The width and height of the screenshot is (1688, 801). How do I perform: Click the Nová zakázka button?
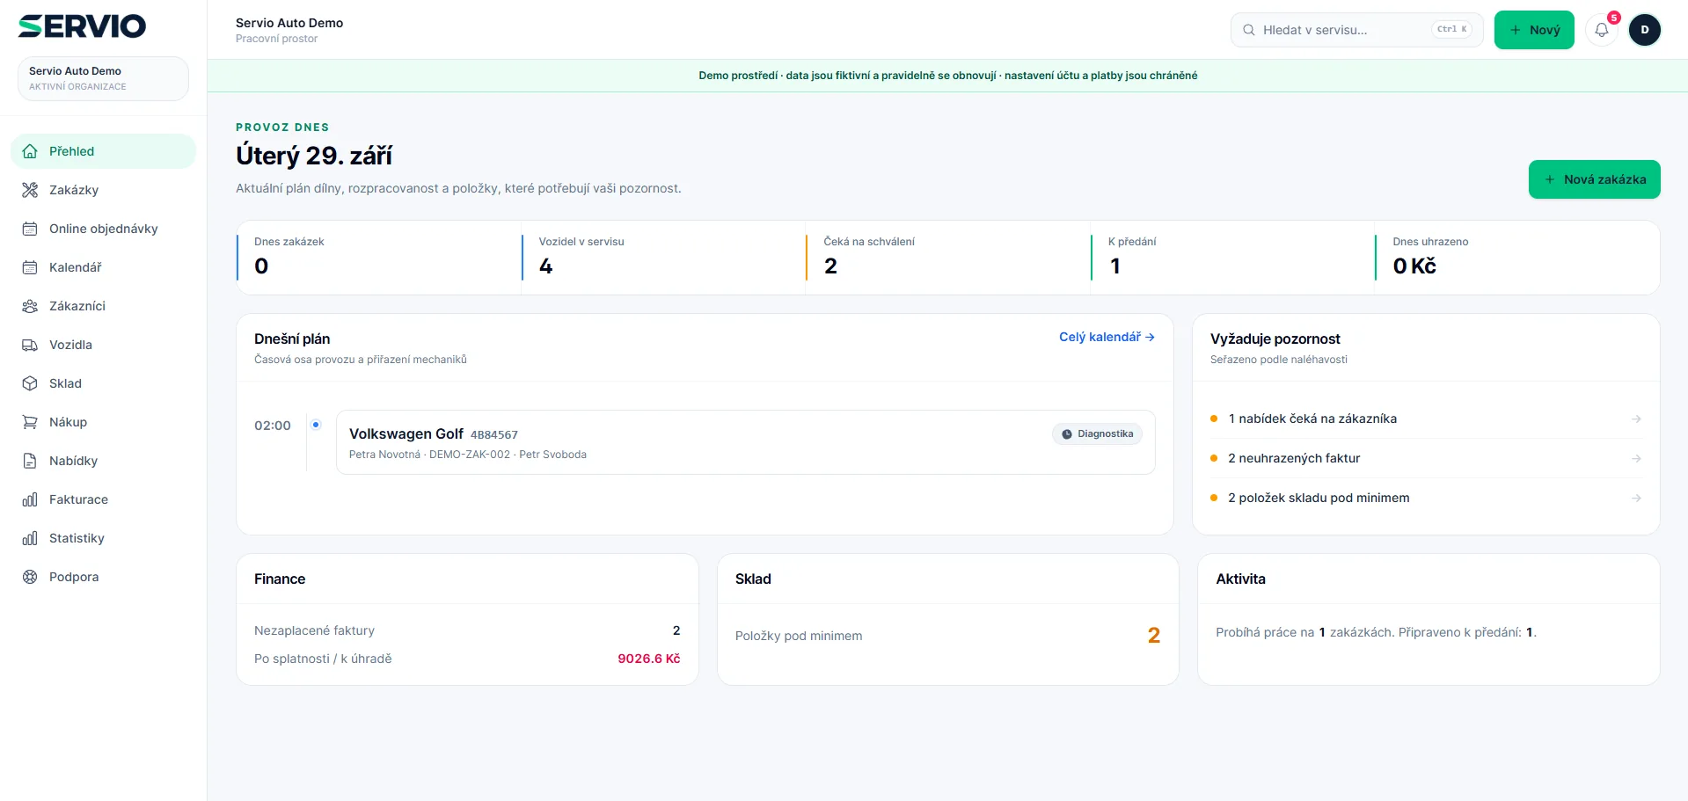(x=1594, y=179)
